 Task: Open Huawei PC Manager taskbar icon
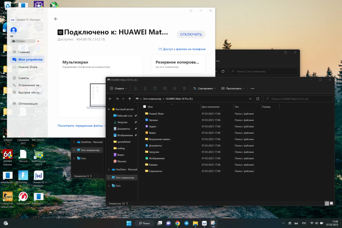tap(204, 223)
